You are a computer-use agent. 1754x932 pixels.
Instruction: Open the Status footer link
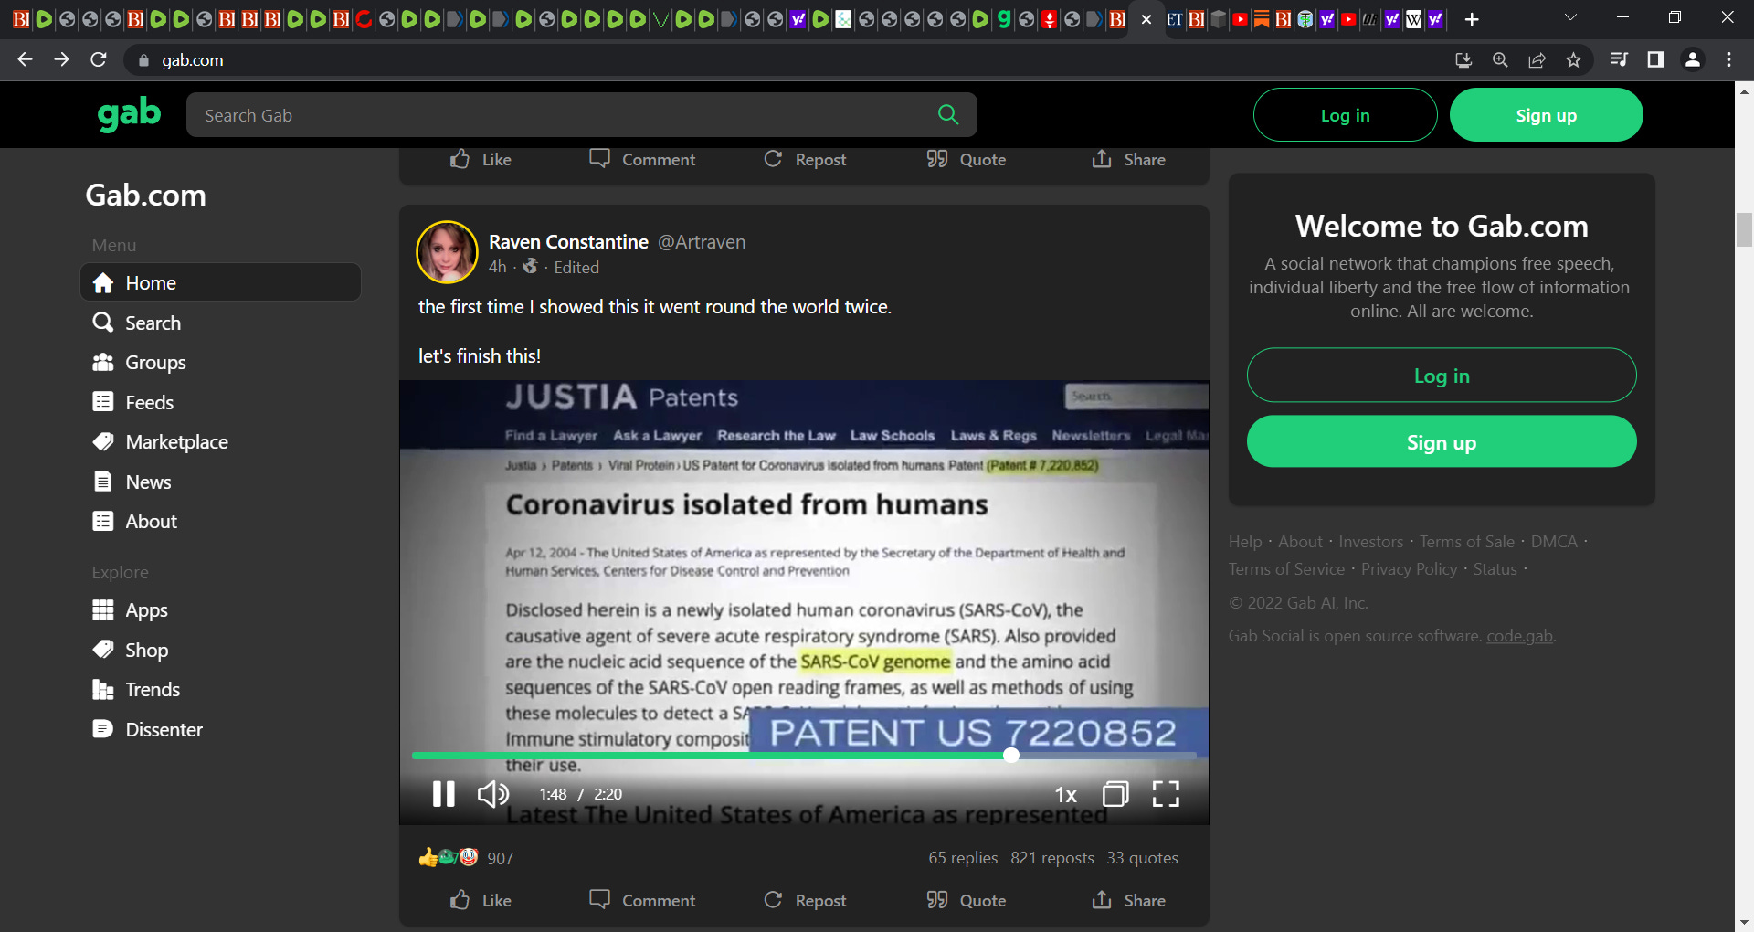pos(1495,569)
